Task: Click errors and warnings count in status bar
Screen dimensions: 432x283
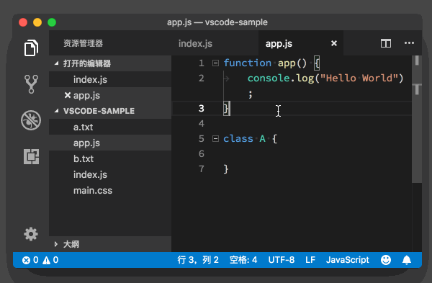Action: 40,260
